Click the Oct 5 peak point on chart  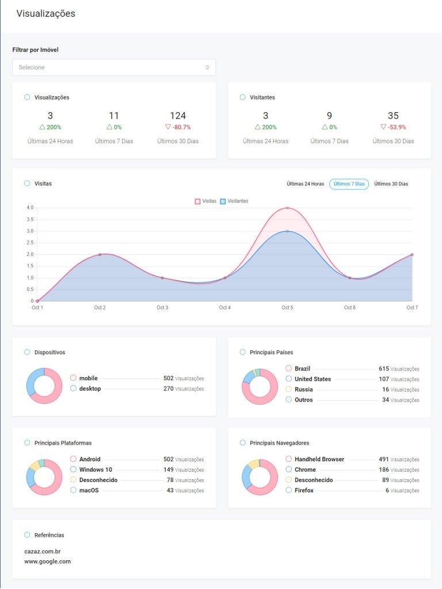[287, 208]
